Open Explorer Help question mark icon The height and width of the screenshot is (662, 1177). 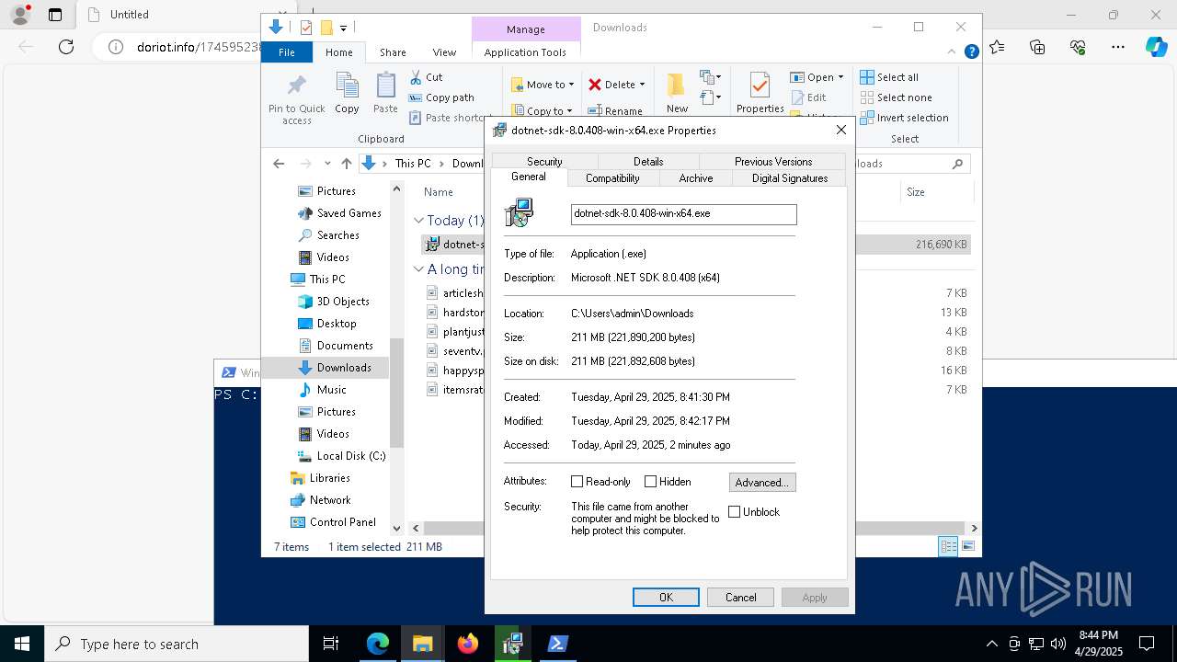tap(971, 52)
